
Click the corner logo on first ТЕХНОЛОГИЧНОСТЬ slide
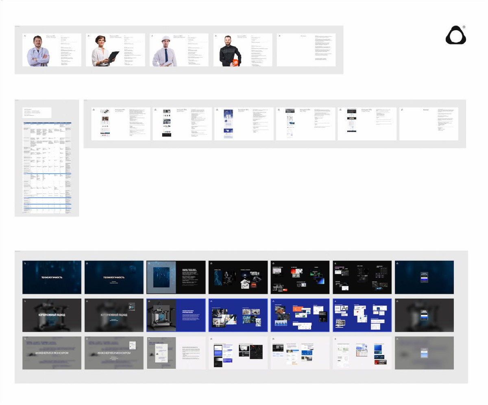(x=25, y=263)
